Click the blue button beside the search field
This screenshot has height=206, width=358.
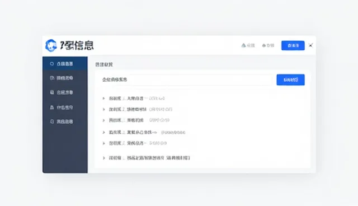coord(291,79)
